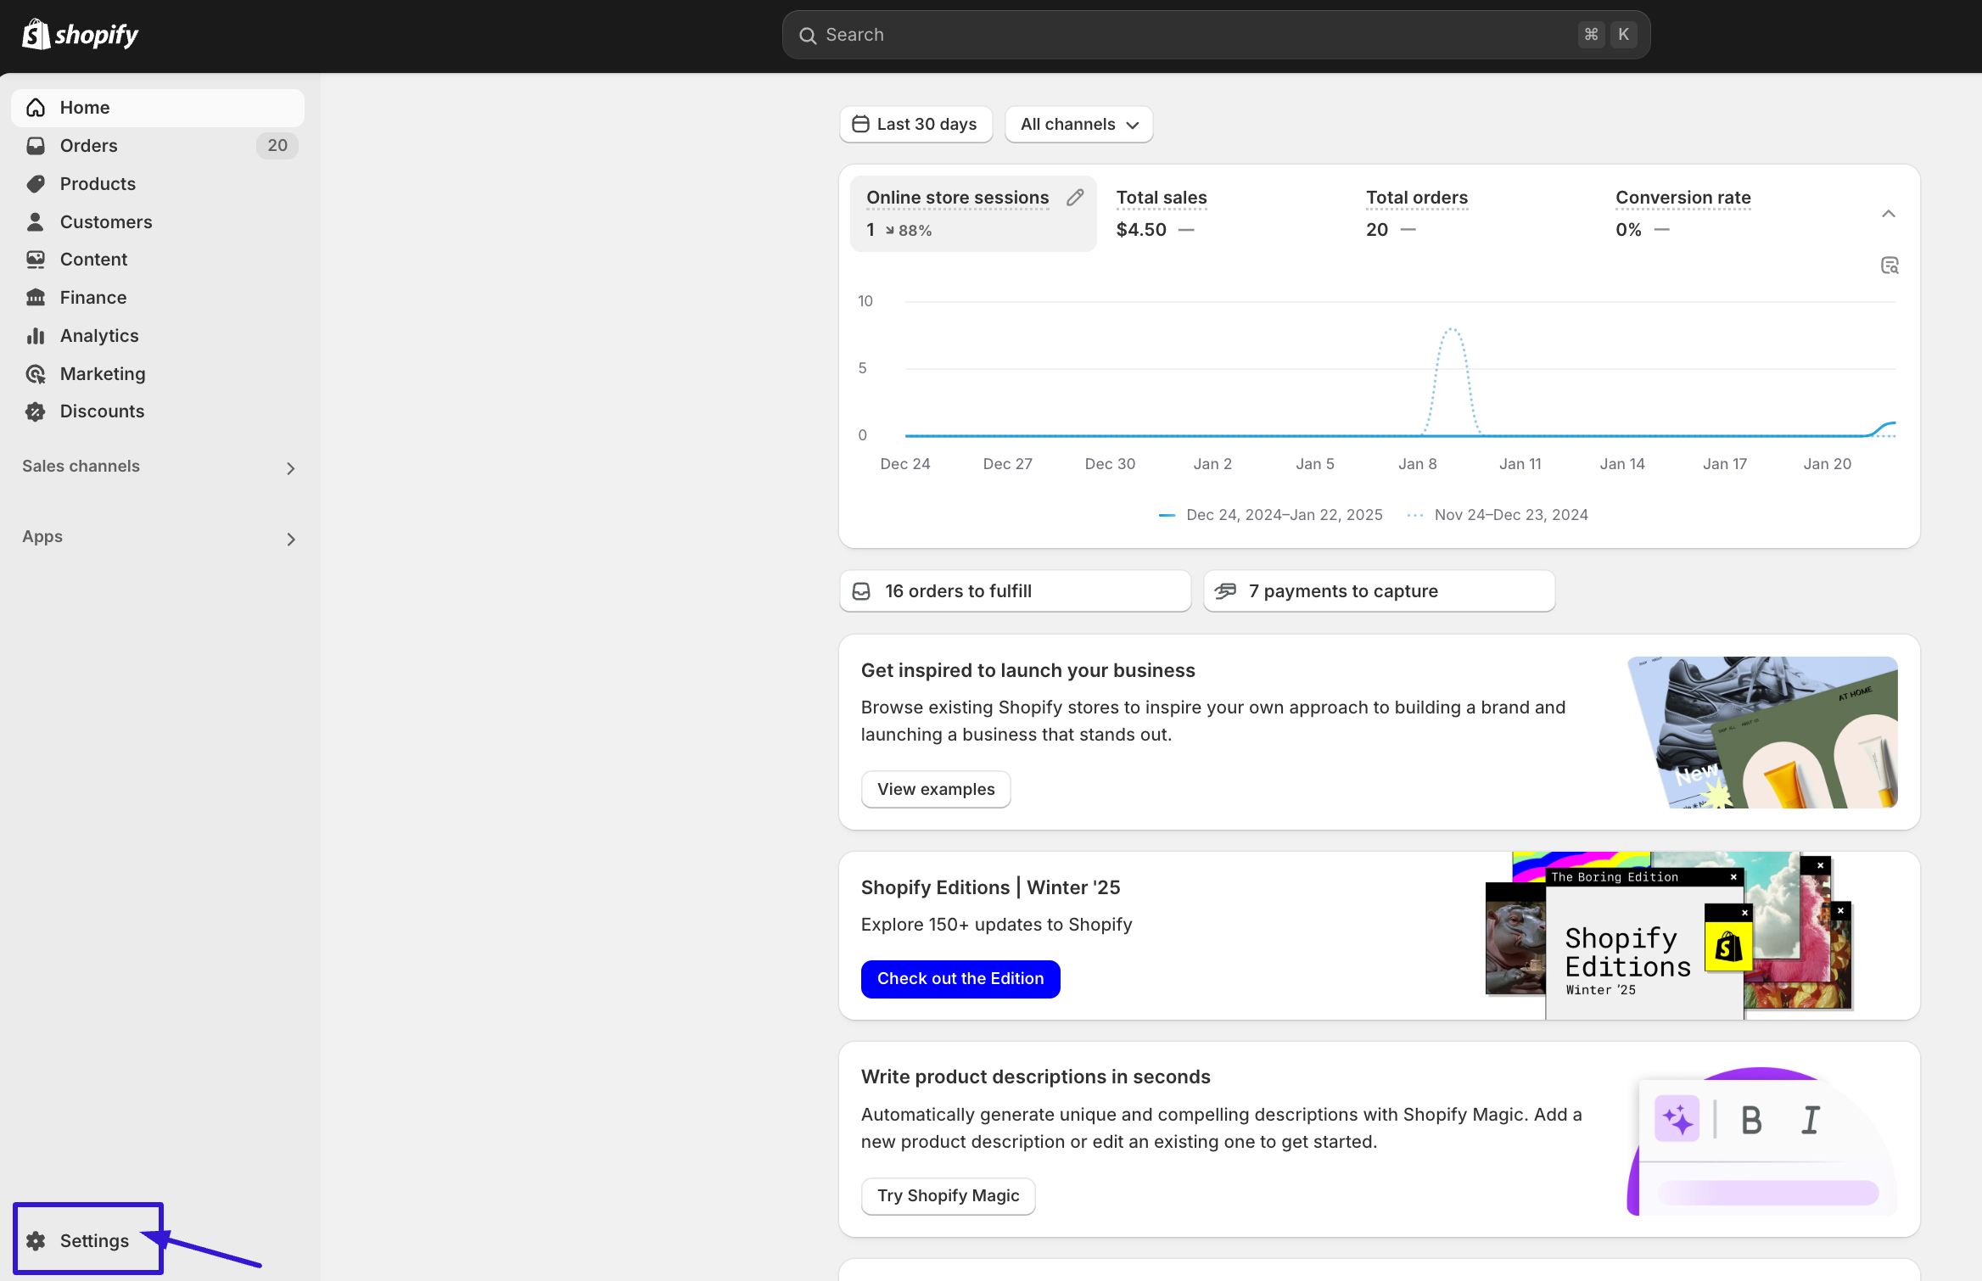Click the 88% sessions change value
Viewport: 1982px width, 1281px height.
click(909, 231)
